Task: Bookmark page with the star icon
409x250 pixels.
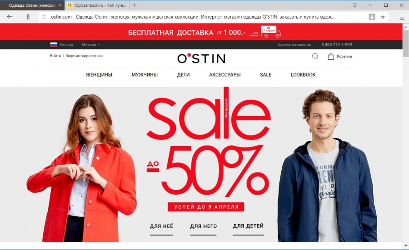Action: 383,17
